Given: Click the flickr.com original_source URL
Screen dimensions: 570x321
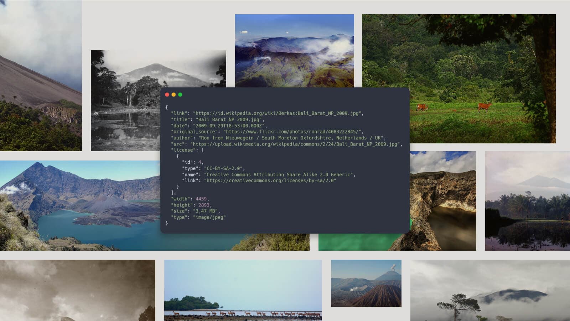Looking at the screenshot, I should pyautogui.click(x=292, y=132).
